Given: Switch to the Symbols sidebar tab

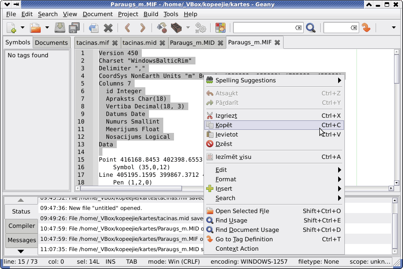Looking at the screenshot, I should (x=18, y=43).
